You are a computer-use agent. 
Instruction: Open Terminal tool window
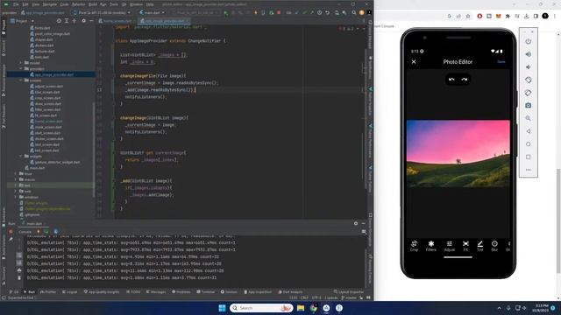click(205, 291)
